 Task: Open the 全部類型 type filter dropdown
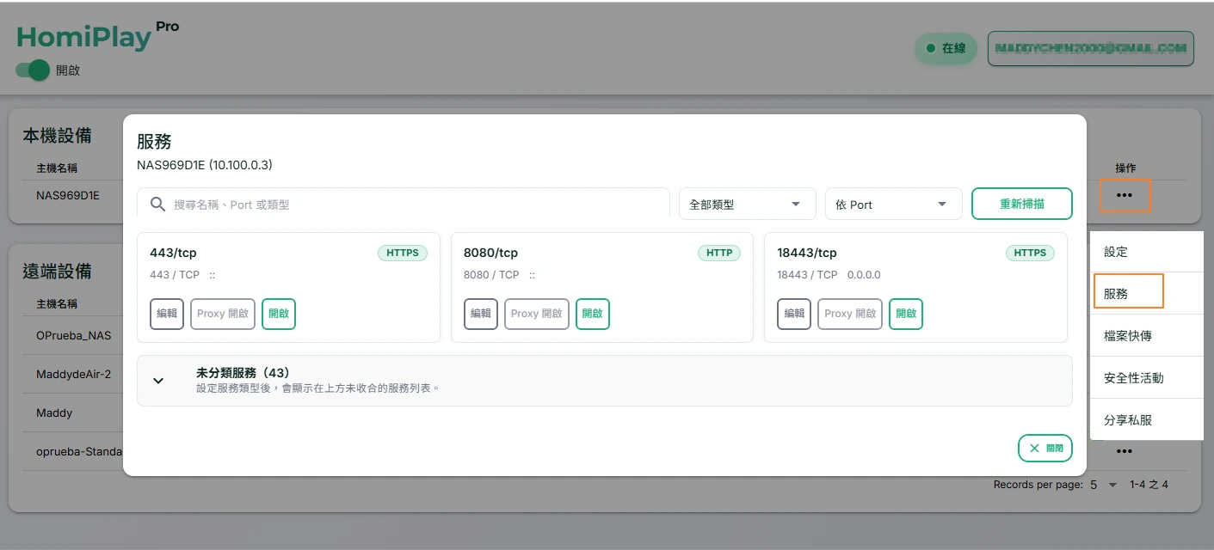click(x=747, y=205)
